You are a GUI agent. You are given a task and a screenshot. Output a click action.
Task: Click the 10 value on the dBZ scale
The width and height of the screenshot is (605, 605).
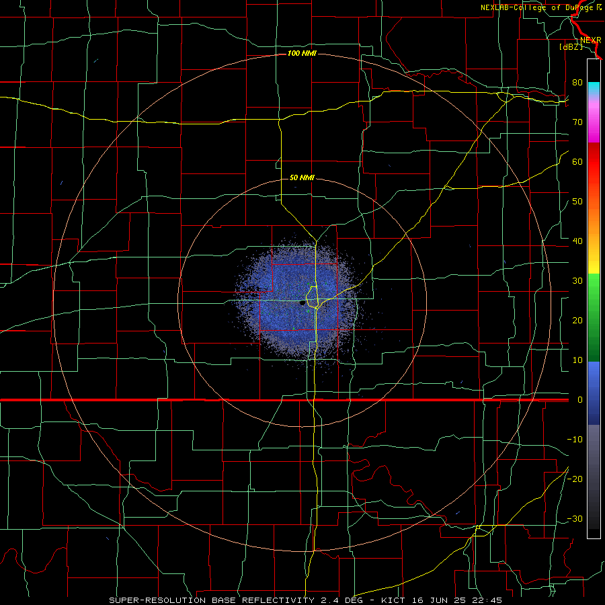click(x=577, y=360)
